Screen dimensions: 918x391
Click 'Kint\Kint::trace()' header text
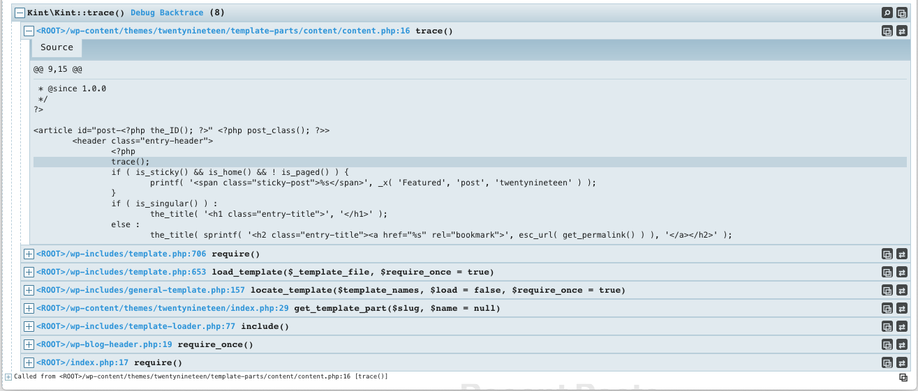point(76,13)
